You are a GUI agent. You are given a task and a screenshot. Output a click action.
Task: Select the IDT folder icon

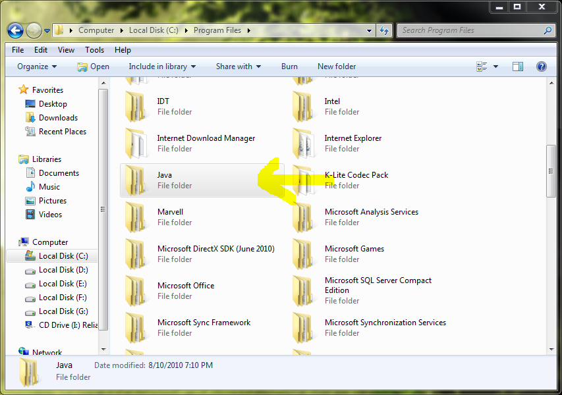pyautogui.click(x=136, y=107)
